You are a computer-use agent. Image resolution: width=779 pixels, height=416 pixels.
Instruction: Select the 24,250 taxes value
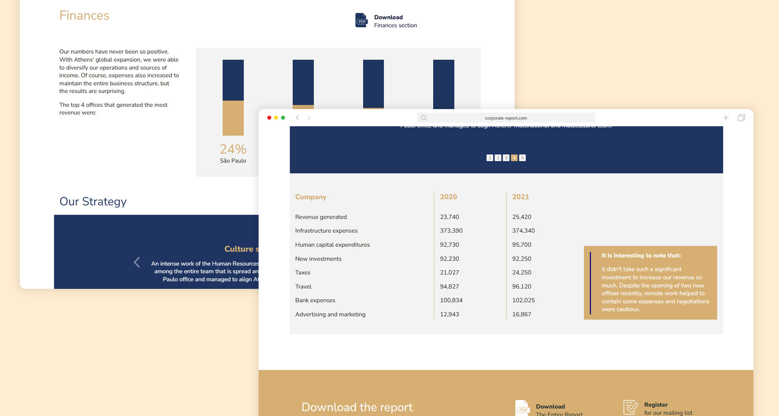522,272
